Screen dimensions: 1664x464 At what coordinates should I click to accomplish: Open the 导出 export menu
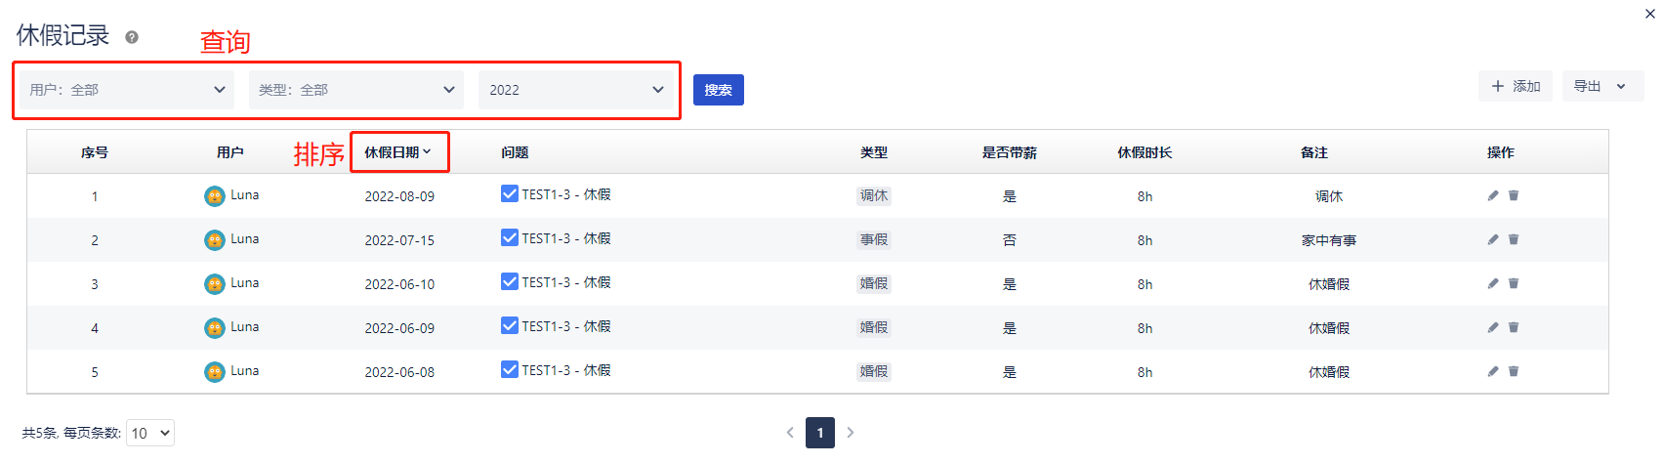coord(1602,86)
